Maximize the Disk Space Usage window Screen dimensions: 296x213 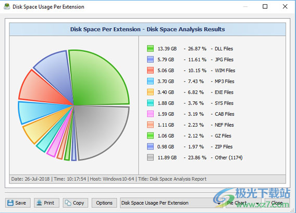pos(265,6)
